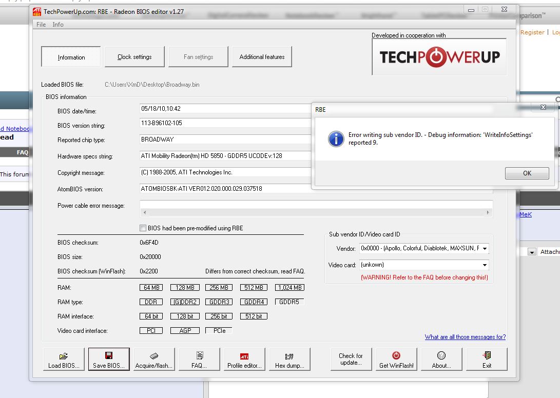Switch to the Fan settings tab
Viewport: 560px width, 398px height.
coord(198,57)
